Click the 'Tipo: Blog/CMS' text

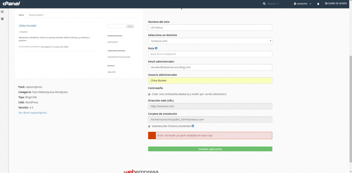click(x=28, y=97)
